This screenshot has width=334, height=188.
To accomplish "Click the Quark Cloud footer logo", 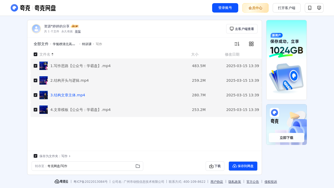I will pos(61,181).
